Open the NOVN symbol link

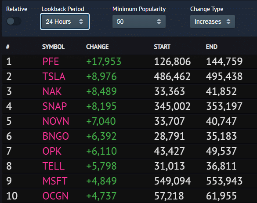pos(56,121)
